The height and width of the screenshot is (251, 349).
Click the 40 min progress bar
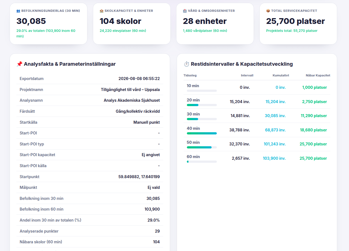pyautogui.click(x=202, y=133)
